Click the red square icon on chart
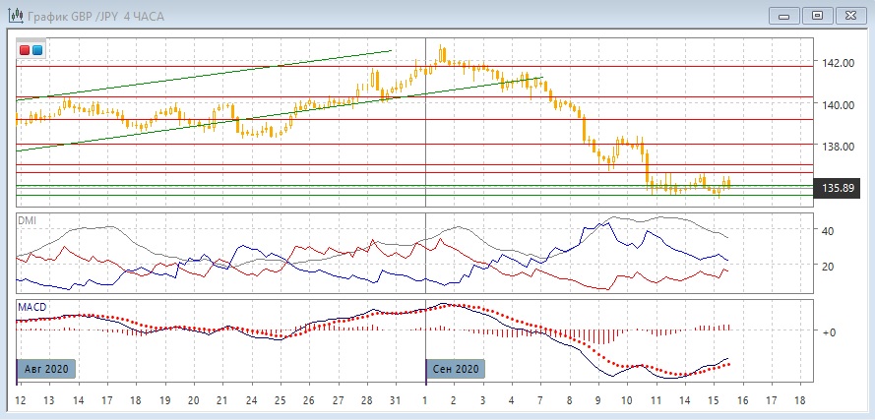This screenshot has width=875, height=420. click(x=25, y=50)
